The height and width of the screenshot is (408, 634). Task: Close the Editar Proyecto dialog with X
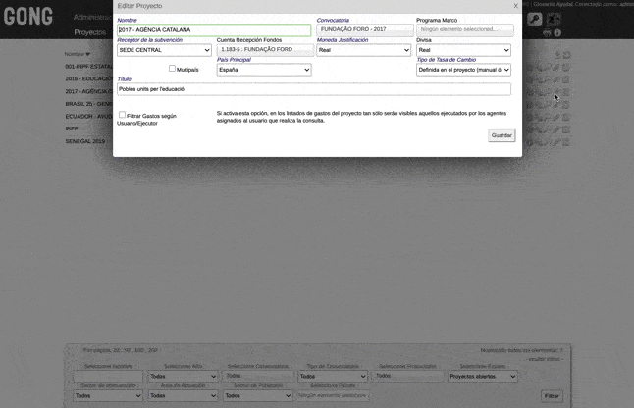515,6
